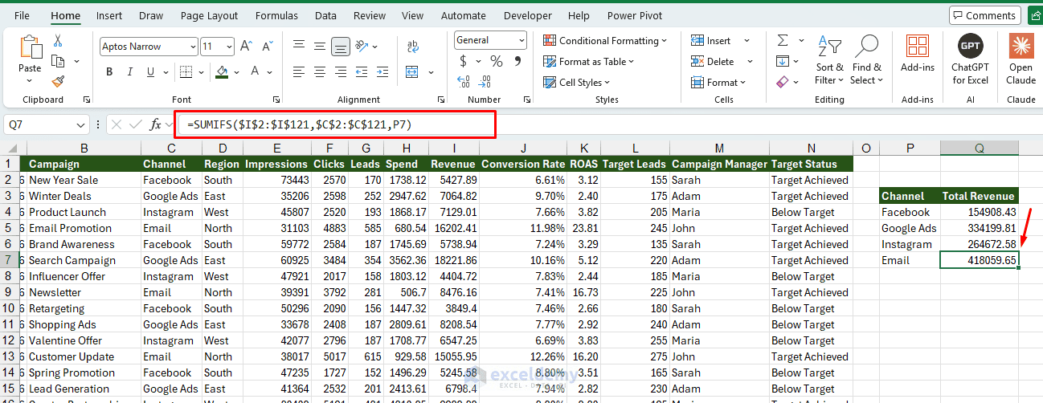Click the fill color bucket swatch
This screenshot has width=1043, height=403.
pos(222,72)
